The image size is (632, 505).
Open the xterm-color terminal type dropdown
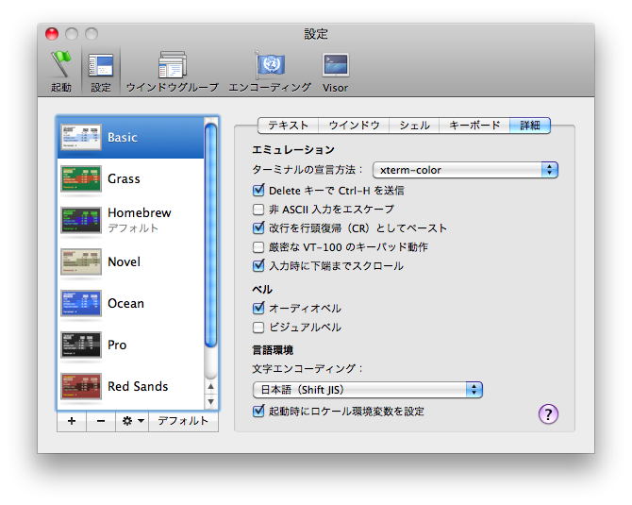point(465,170)
